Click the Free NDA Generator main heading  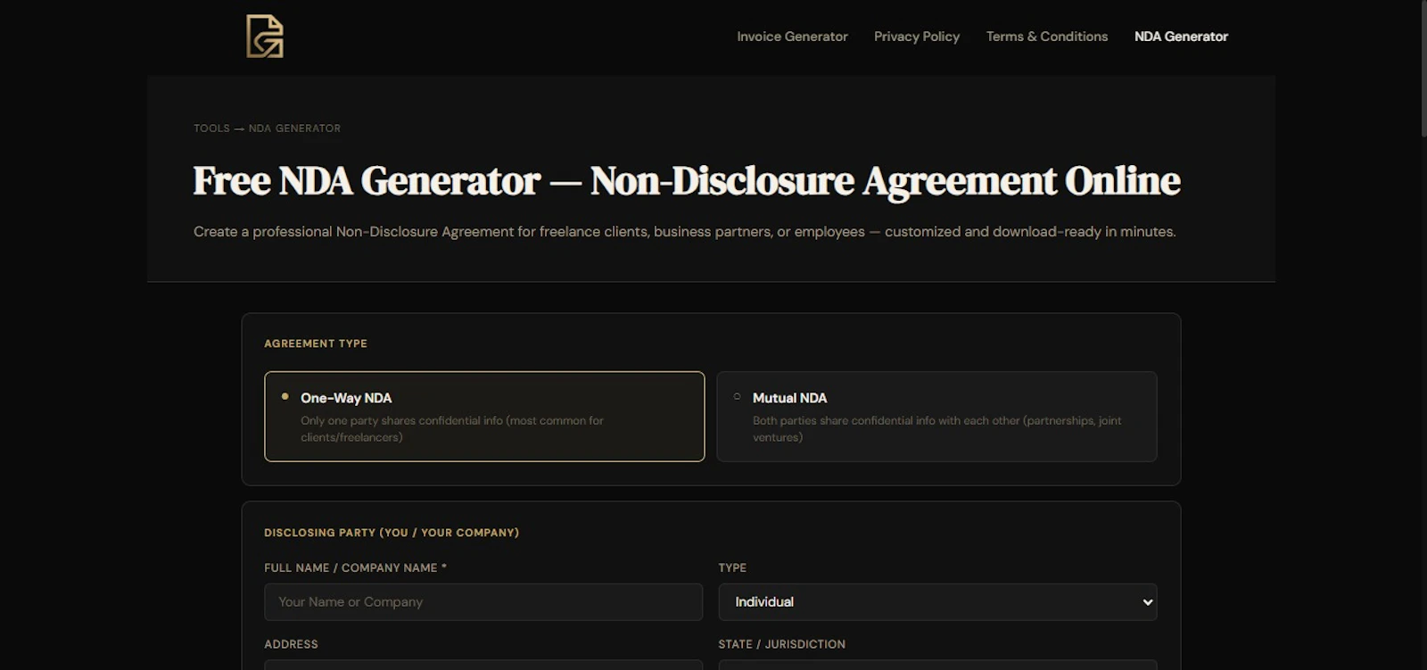687,181
